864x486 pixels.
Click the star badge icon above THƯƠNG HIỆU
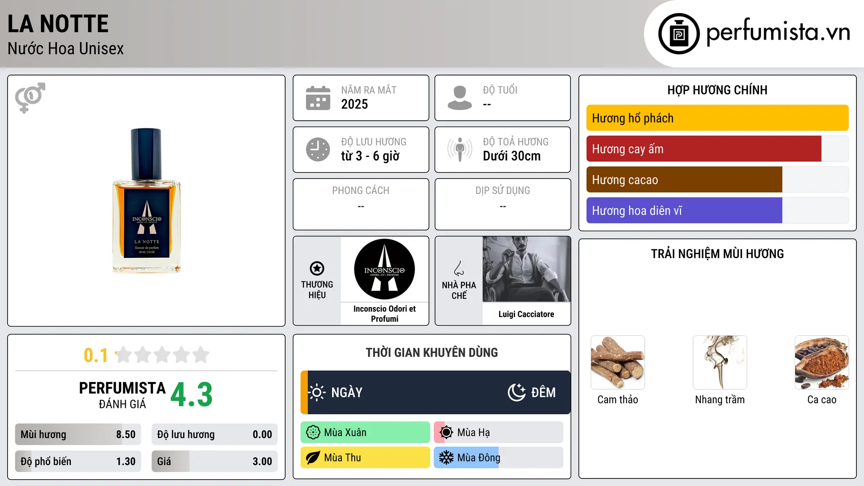[317, 268]
